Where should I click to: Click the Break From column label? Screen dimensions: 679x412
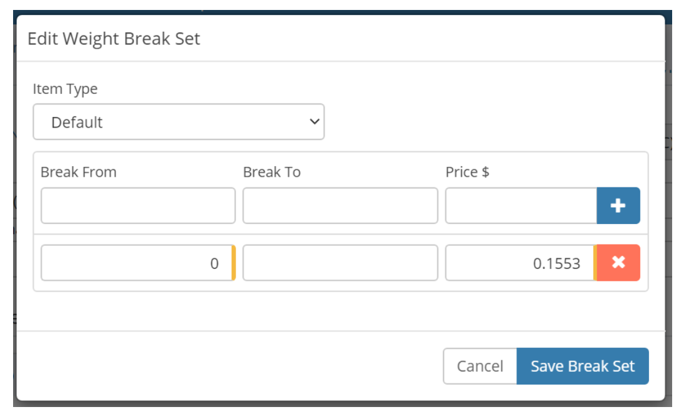pos(78,172)
